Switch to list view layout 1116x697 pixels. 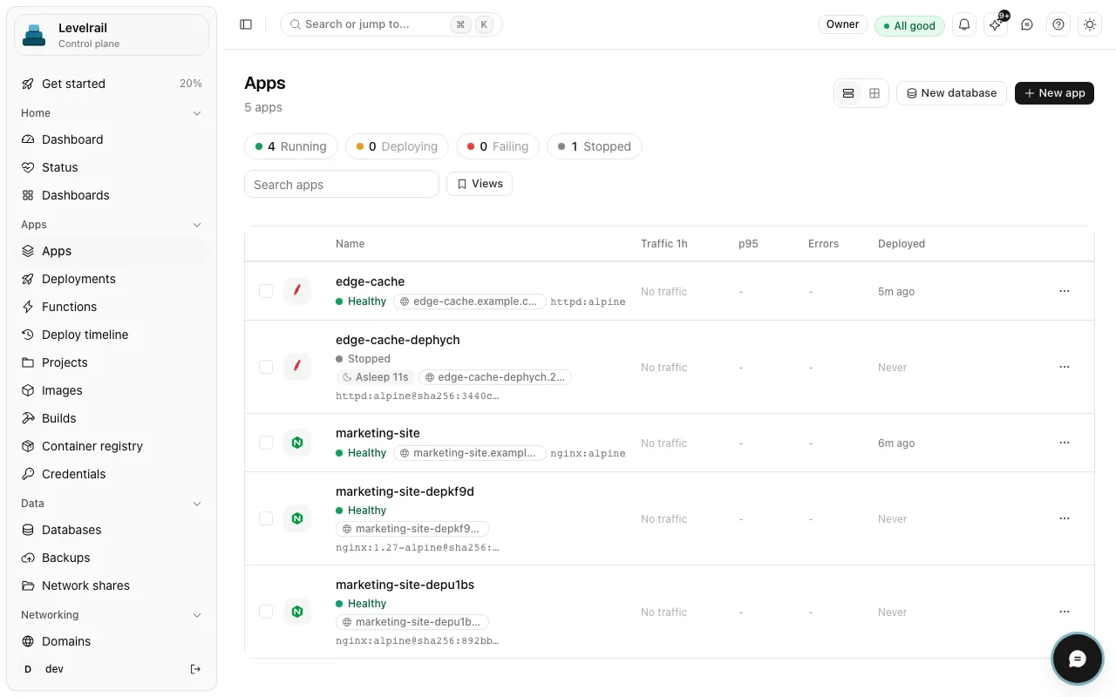click(848, 93)
